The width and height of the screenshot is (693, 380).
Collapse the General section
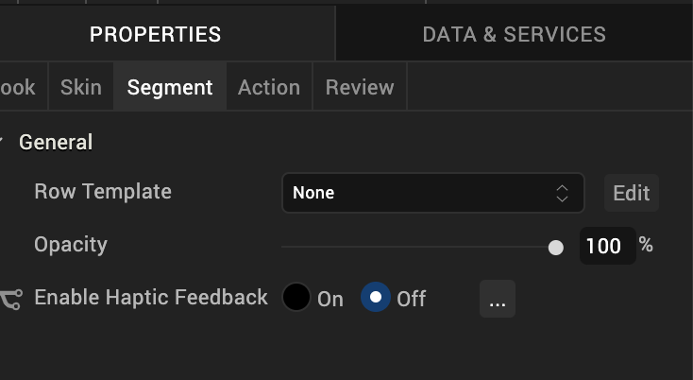[x=3, y=143]
